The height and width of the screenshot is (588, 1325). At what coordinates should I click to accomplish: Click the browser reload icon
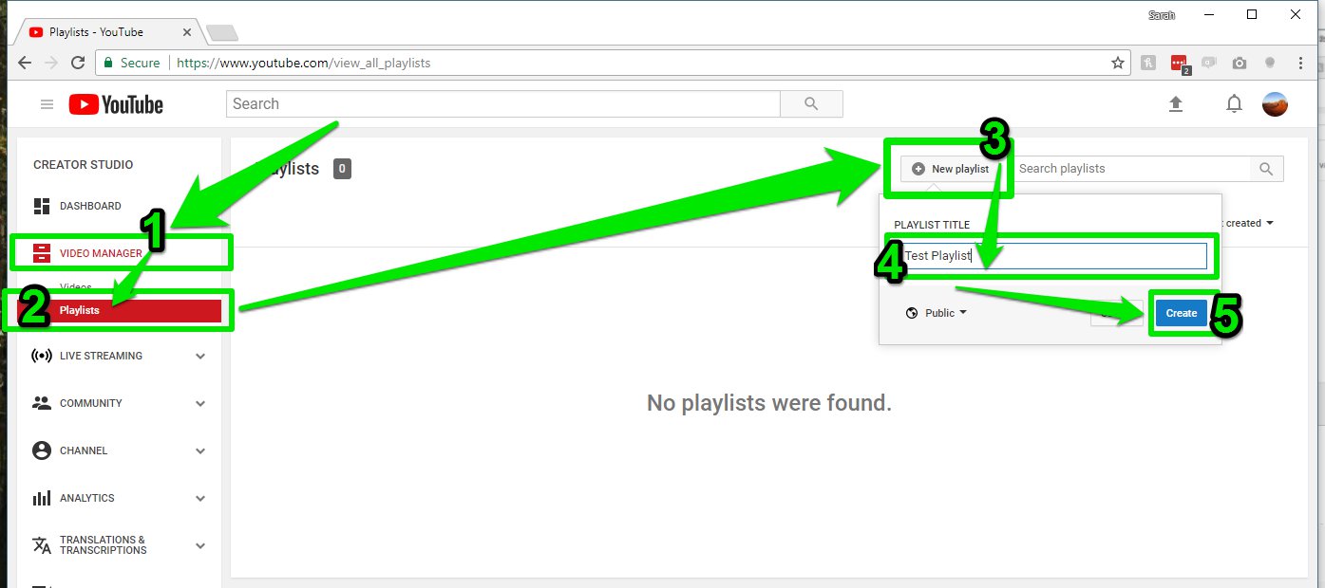pos(78,63)
